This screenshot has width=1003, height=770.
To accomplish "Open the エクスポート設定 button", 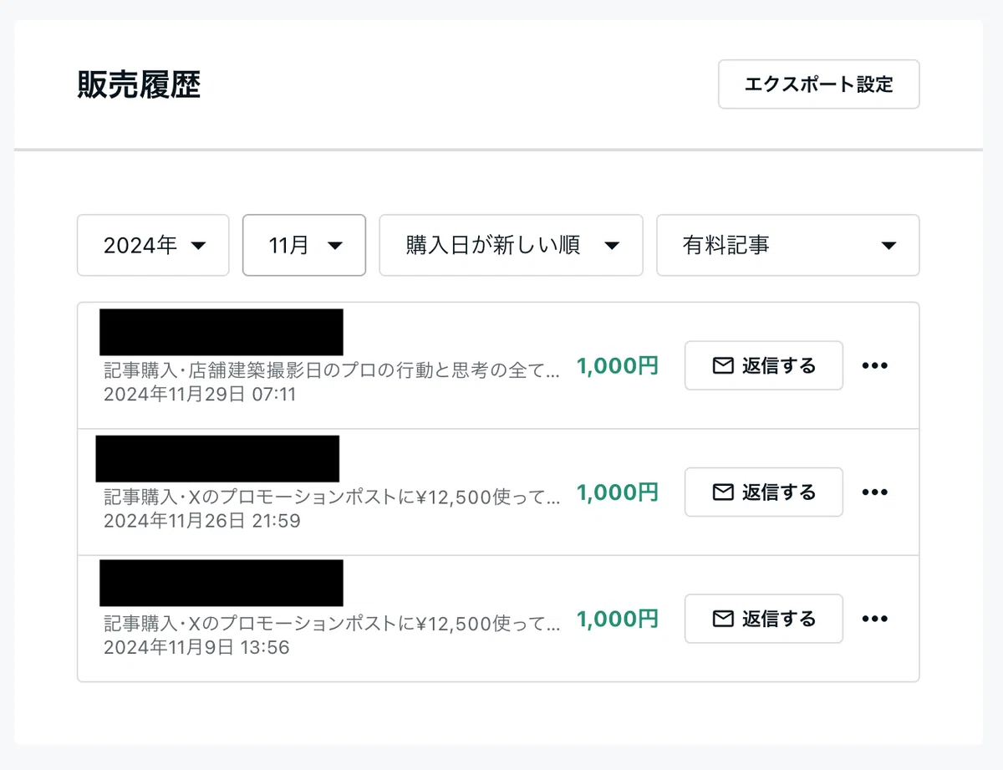I will (818, 84).
